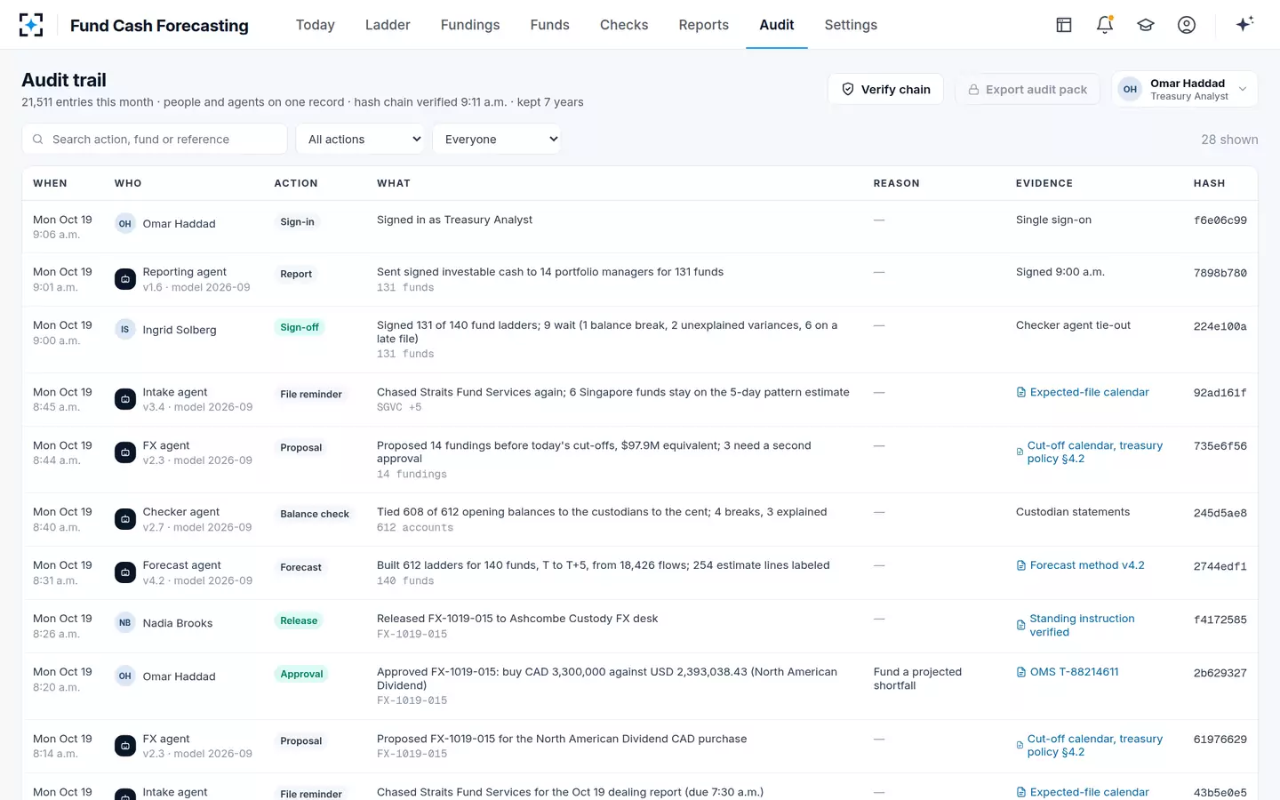This screenshot has height=800, width=1280.
Task: Click the Fund Cash Forecasting logo icon
Action: (x=31, y=25)
